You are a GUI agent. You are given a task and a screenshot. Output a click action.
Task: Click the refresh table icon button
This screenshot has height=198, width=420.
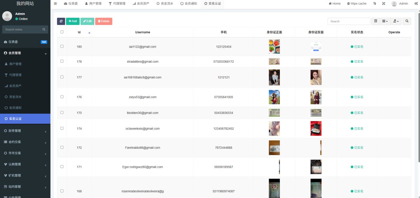point(61,21)
